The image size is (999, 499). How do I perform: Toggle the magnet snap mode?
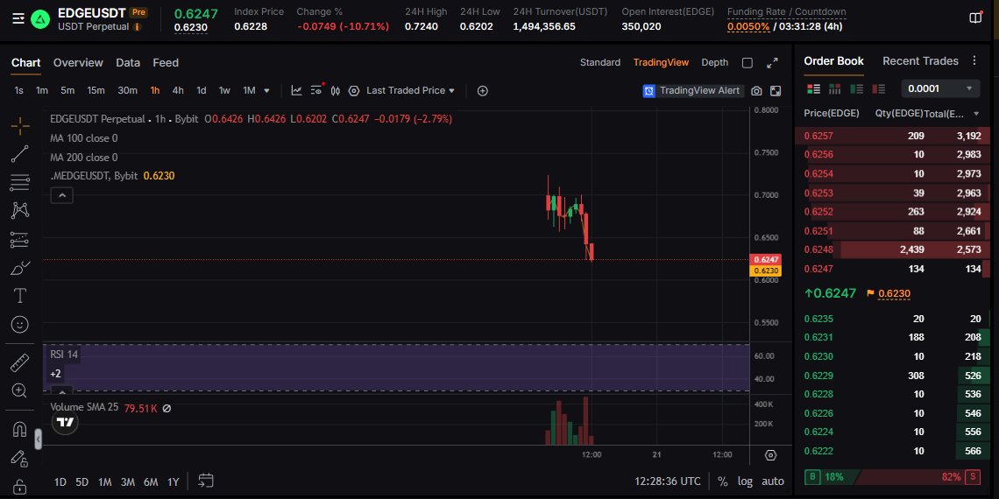coord(20,429)
